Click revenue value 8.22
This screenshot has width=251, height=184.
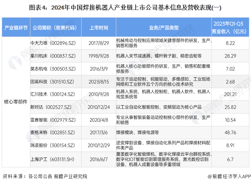[x=230, y=43]
